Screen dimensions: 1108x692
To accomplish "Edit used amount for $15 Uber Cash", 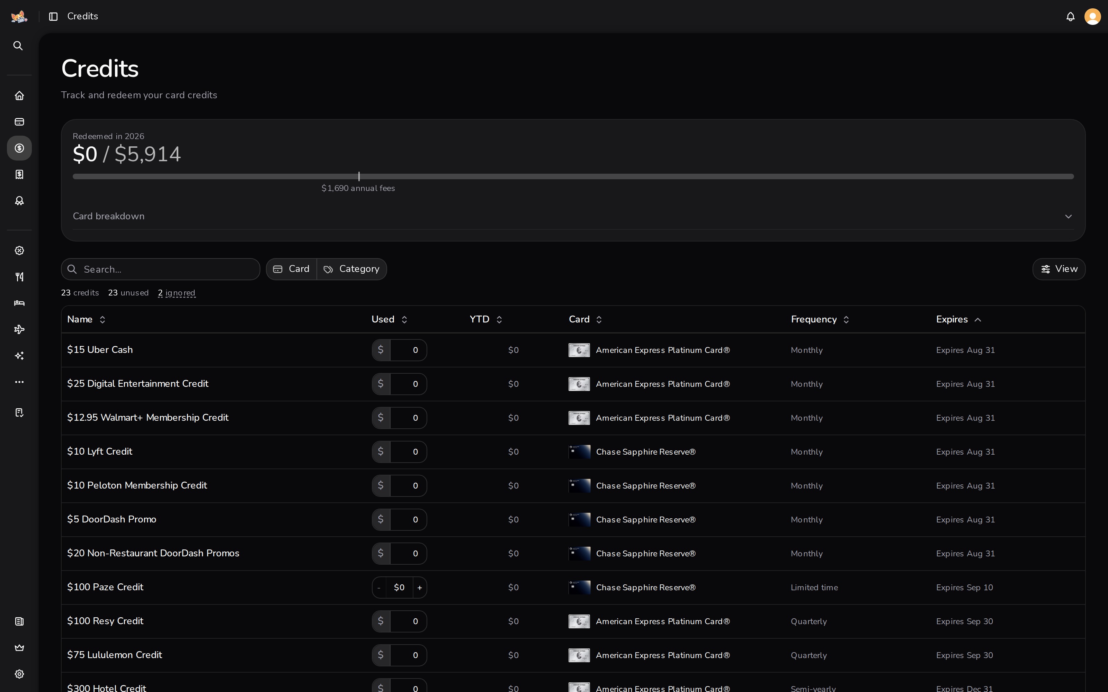I will (409, 350).
